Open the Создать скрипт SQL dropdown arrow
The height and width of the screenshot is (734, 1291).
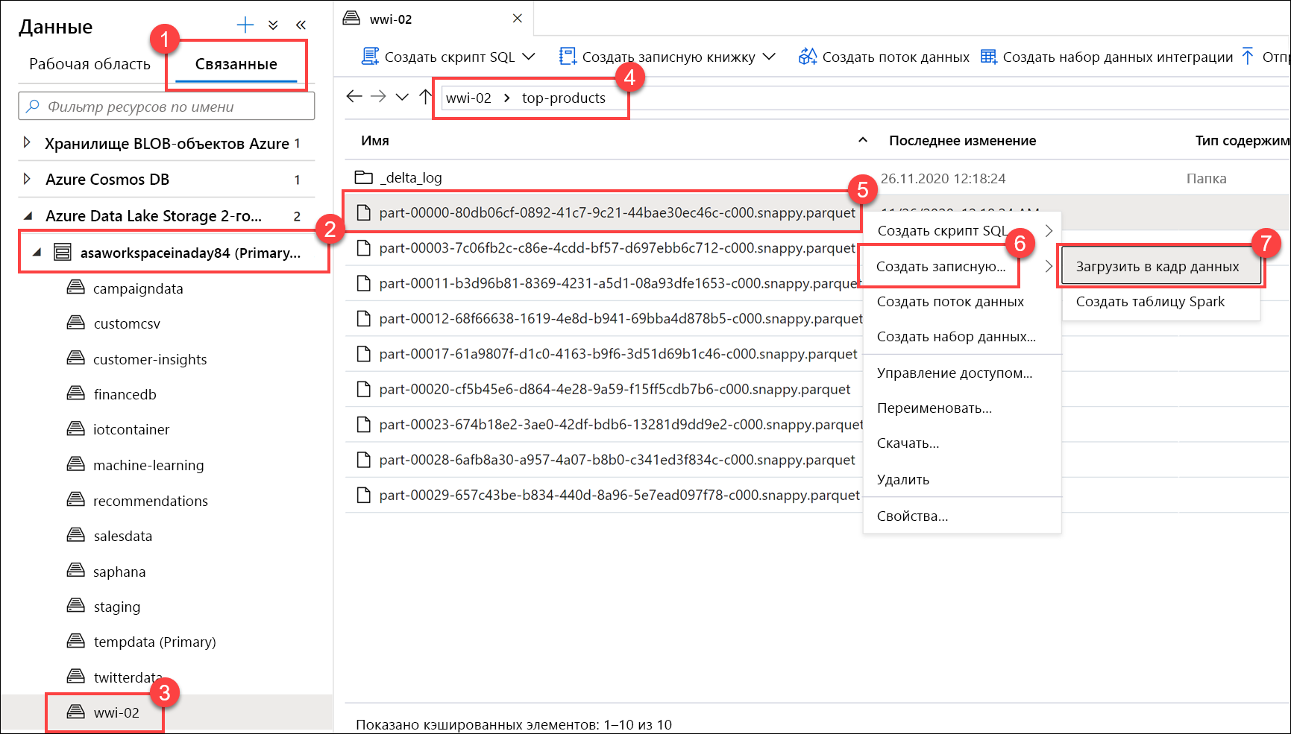point(529,57)
